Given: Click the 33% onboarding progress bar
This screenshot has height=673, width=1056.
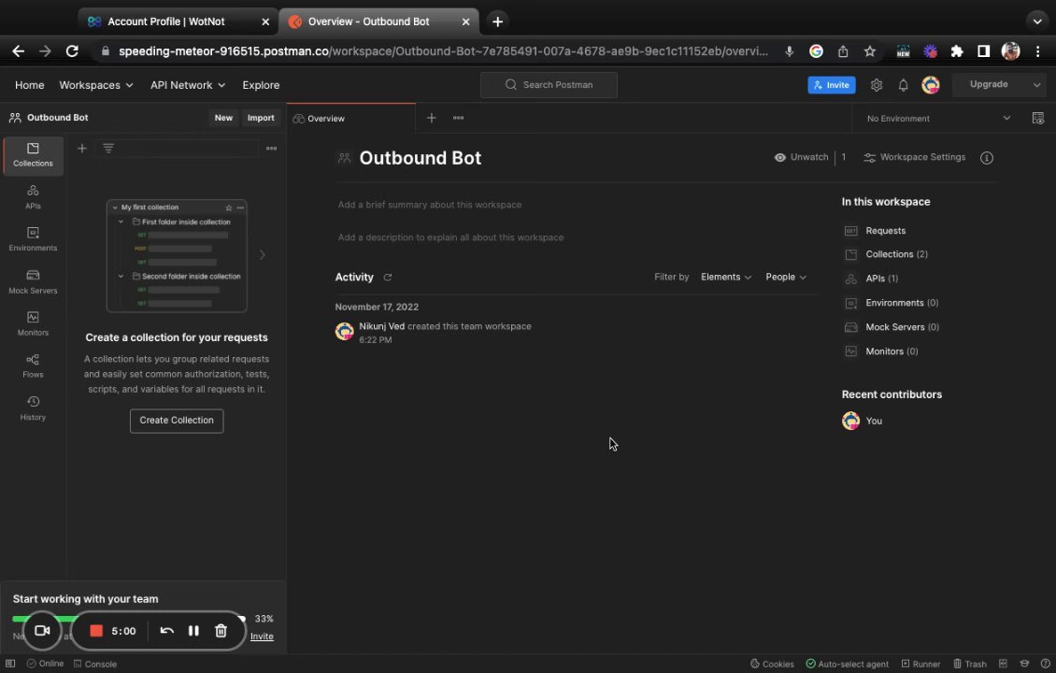Looking at the screenshot, I should 128,619.
